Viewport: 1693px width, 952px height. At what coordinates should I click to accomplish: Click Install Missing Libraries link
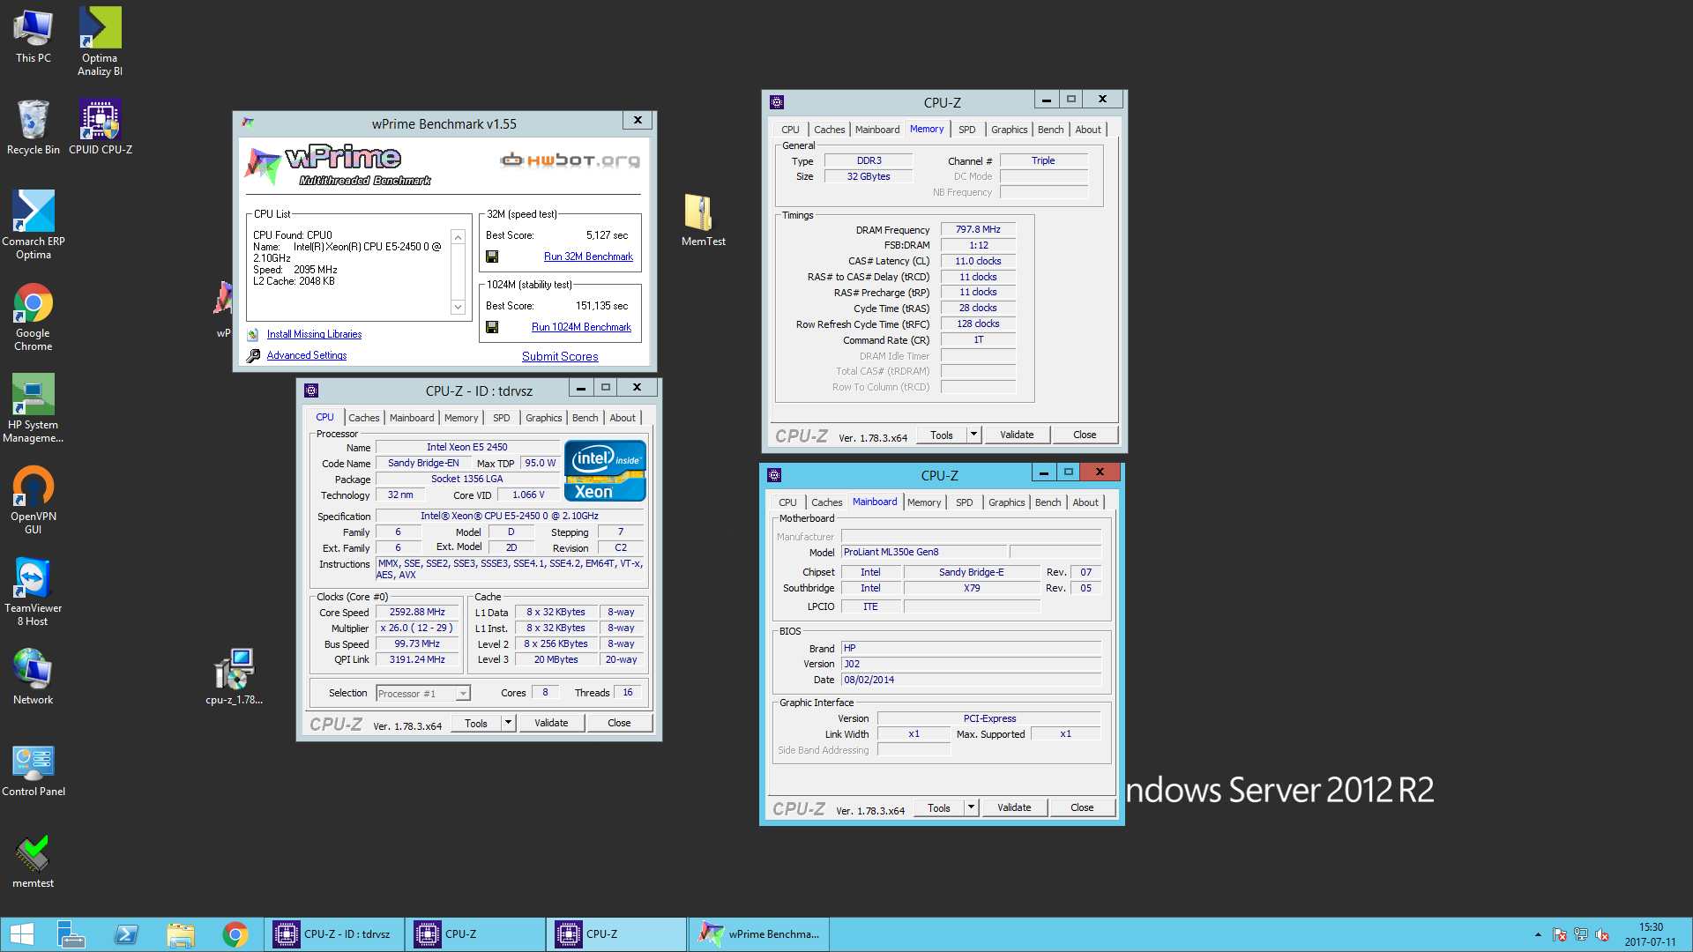[x=314, y=334]
